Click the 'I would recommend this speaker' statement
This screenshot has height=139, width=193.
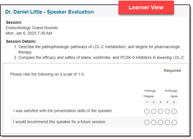60,122
